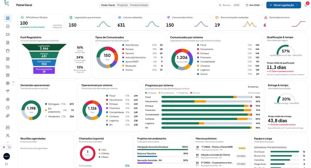This screenshot has width=311, height=168.
Task: Click the 5 DIAS badge in Marcos próximos
Action: click(242, 148)
